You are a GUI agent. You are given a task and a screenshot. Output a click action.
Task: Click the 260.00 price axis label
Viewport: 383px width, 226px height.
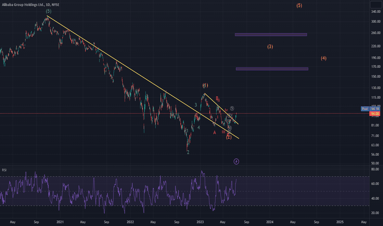[376, 33]
